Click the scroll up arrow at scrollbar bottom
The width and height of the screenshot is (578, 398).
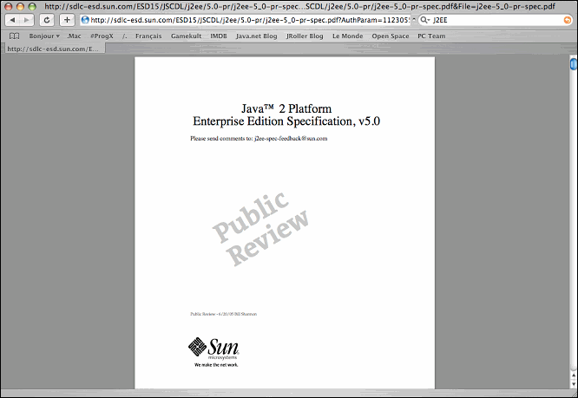tap(574, 375)
